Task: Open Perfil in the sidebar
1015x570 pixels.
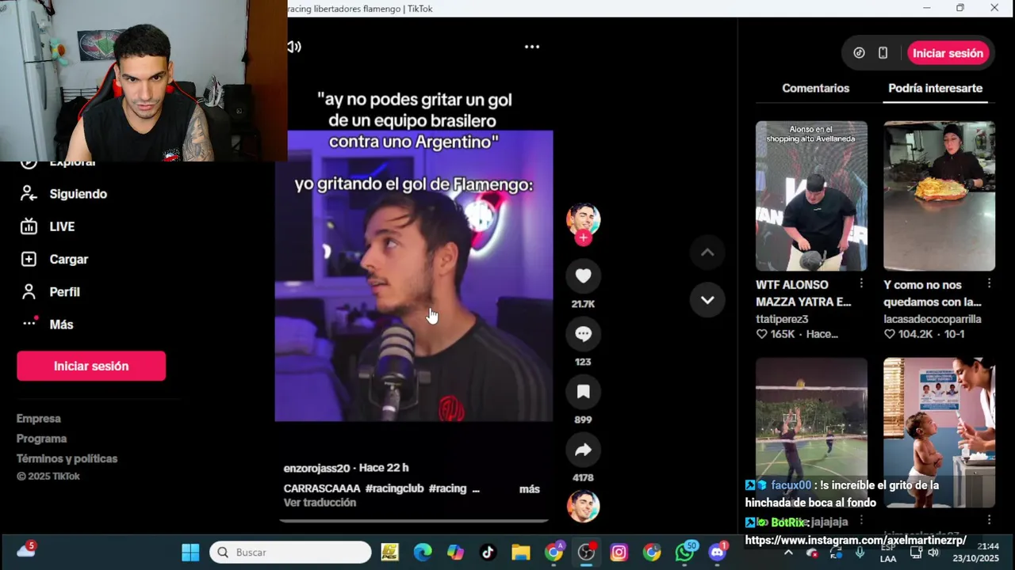Action: click(x=50, y=292)
